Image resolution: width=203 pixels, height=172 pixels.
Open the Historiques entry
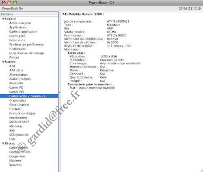pos(17,49)
